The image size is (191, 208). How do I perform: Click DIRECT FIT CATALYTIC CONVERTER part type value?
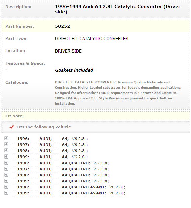tap(91, 39)
